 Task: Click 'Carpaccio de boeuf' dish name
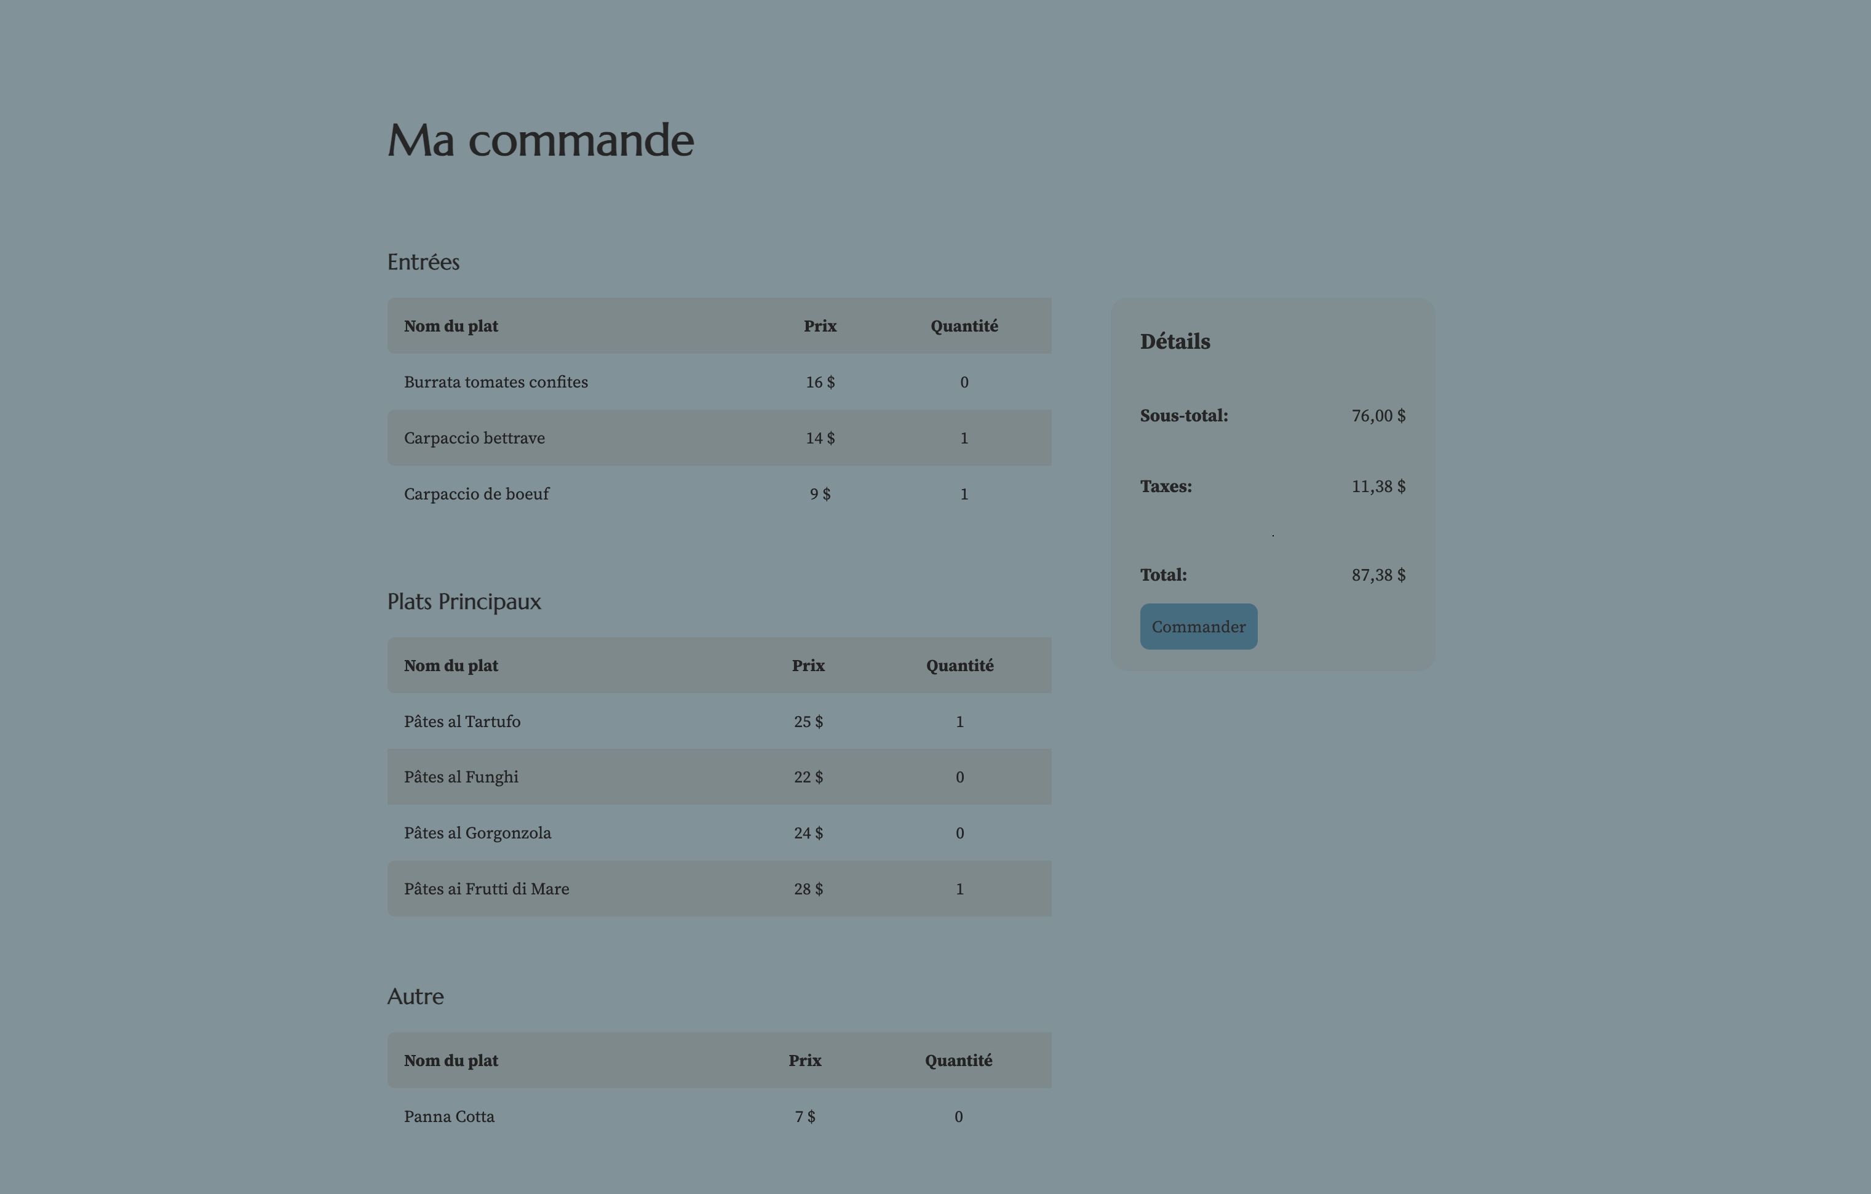coord(476,493)
